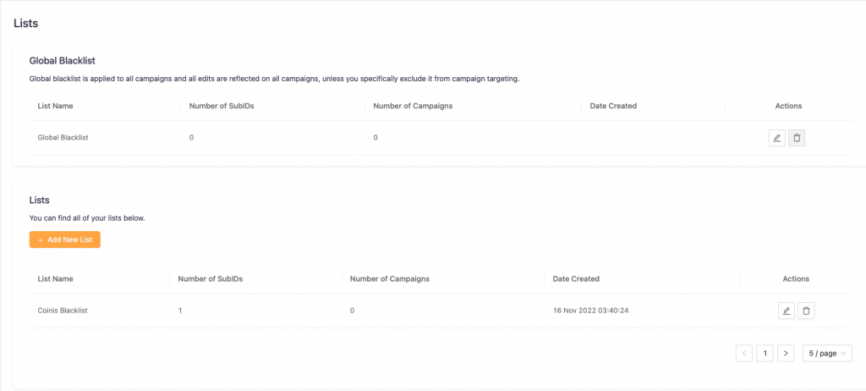Image resolution: width=866 pixels, height=391 pixels.
Task: Go to the previous page of lists
Action: coord(744,353)
